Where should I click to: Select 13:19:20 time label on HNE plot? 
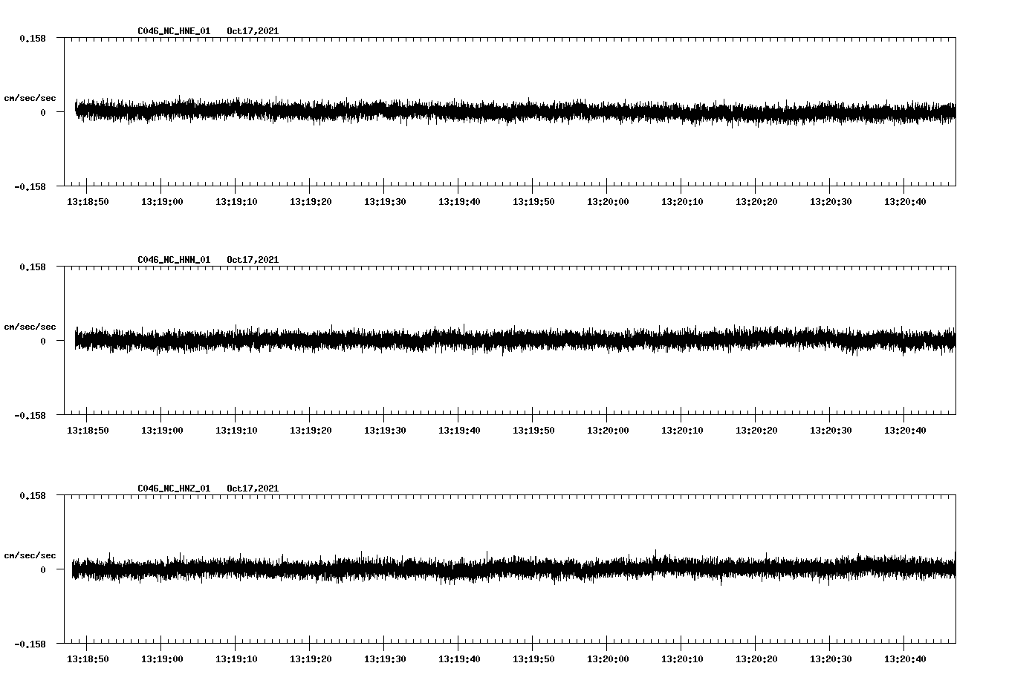[311, 201]
